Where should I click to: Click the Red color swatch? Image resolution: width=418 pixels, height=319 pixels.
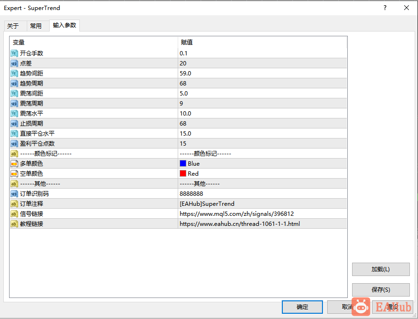tap(183, 173)
